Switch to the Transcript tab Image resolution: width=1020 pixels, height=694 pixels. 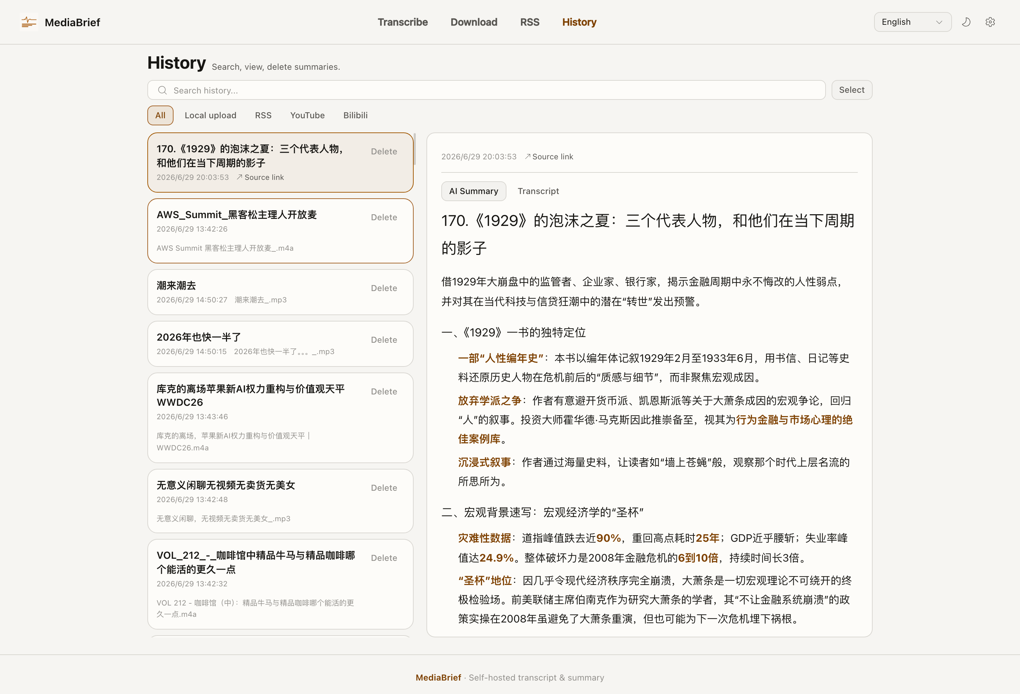pos(538,191)
